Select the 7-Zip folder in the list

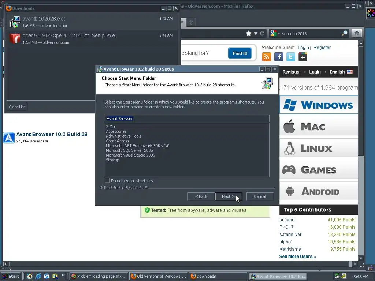tap(111, 127)
